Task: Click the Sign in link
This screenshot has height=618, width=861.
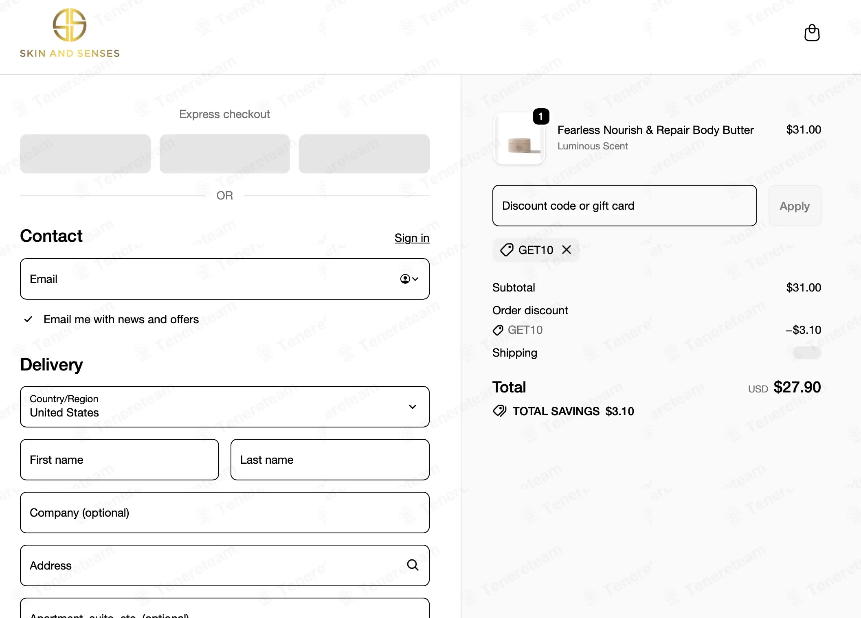Action: [412, 237]
